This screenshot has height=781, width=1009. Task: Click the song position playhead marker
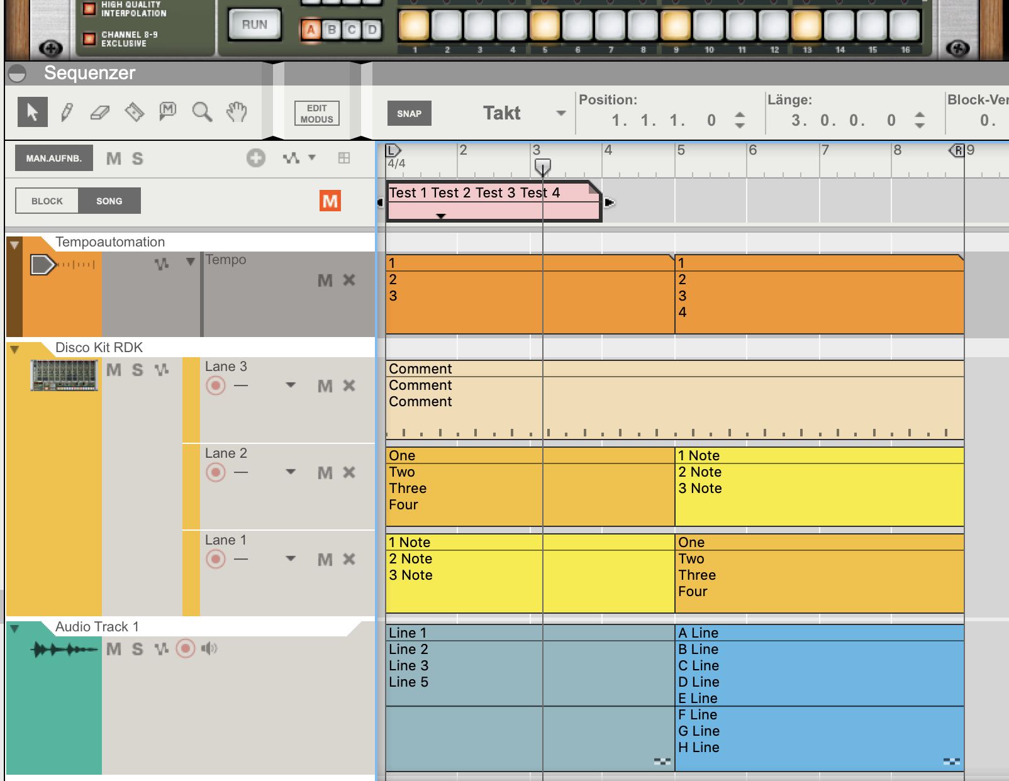pyautogui.click(x=542, y=167)
